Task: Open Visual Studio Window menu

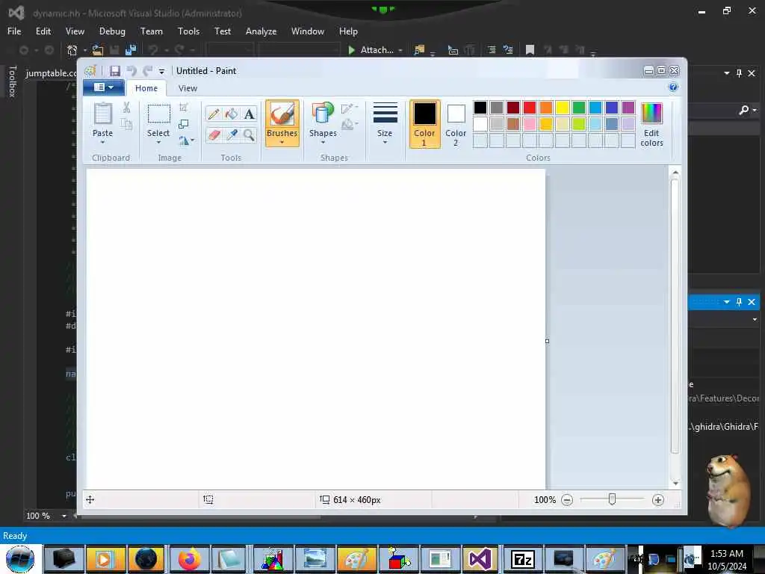Action: 308,31
